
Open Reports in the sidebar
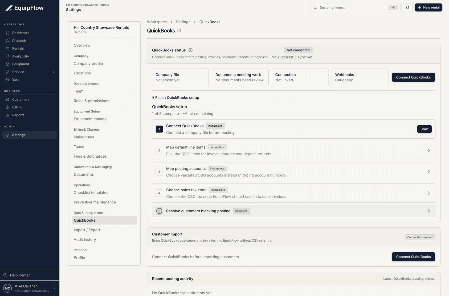30,115
